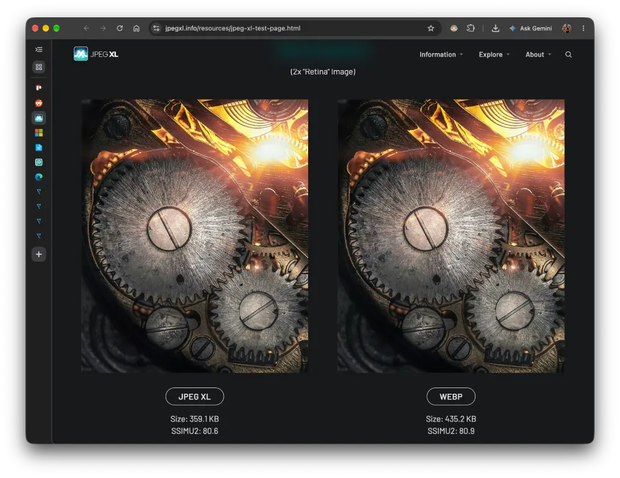The height and width of the screenshot is (478, 620).
Task: Open the face avatar extension icon
Action: tap(454, 28)
